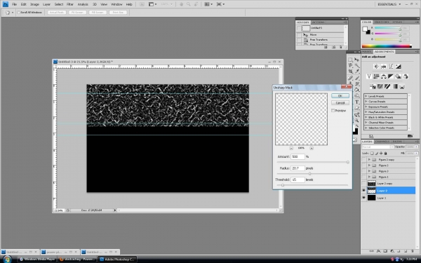Screen dimensions: 421x263
Task: Switch to the Masks tab
Action: coord(366,51)
